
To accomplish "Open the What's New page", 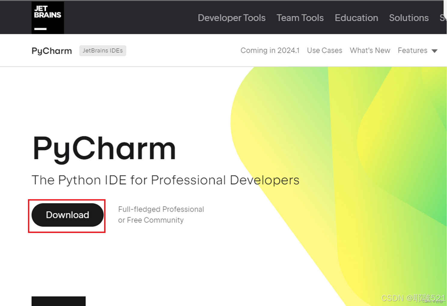I will coord(370,50).
